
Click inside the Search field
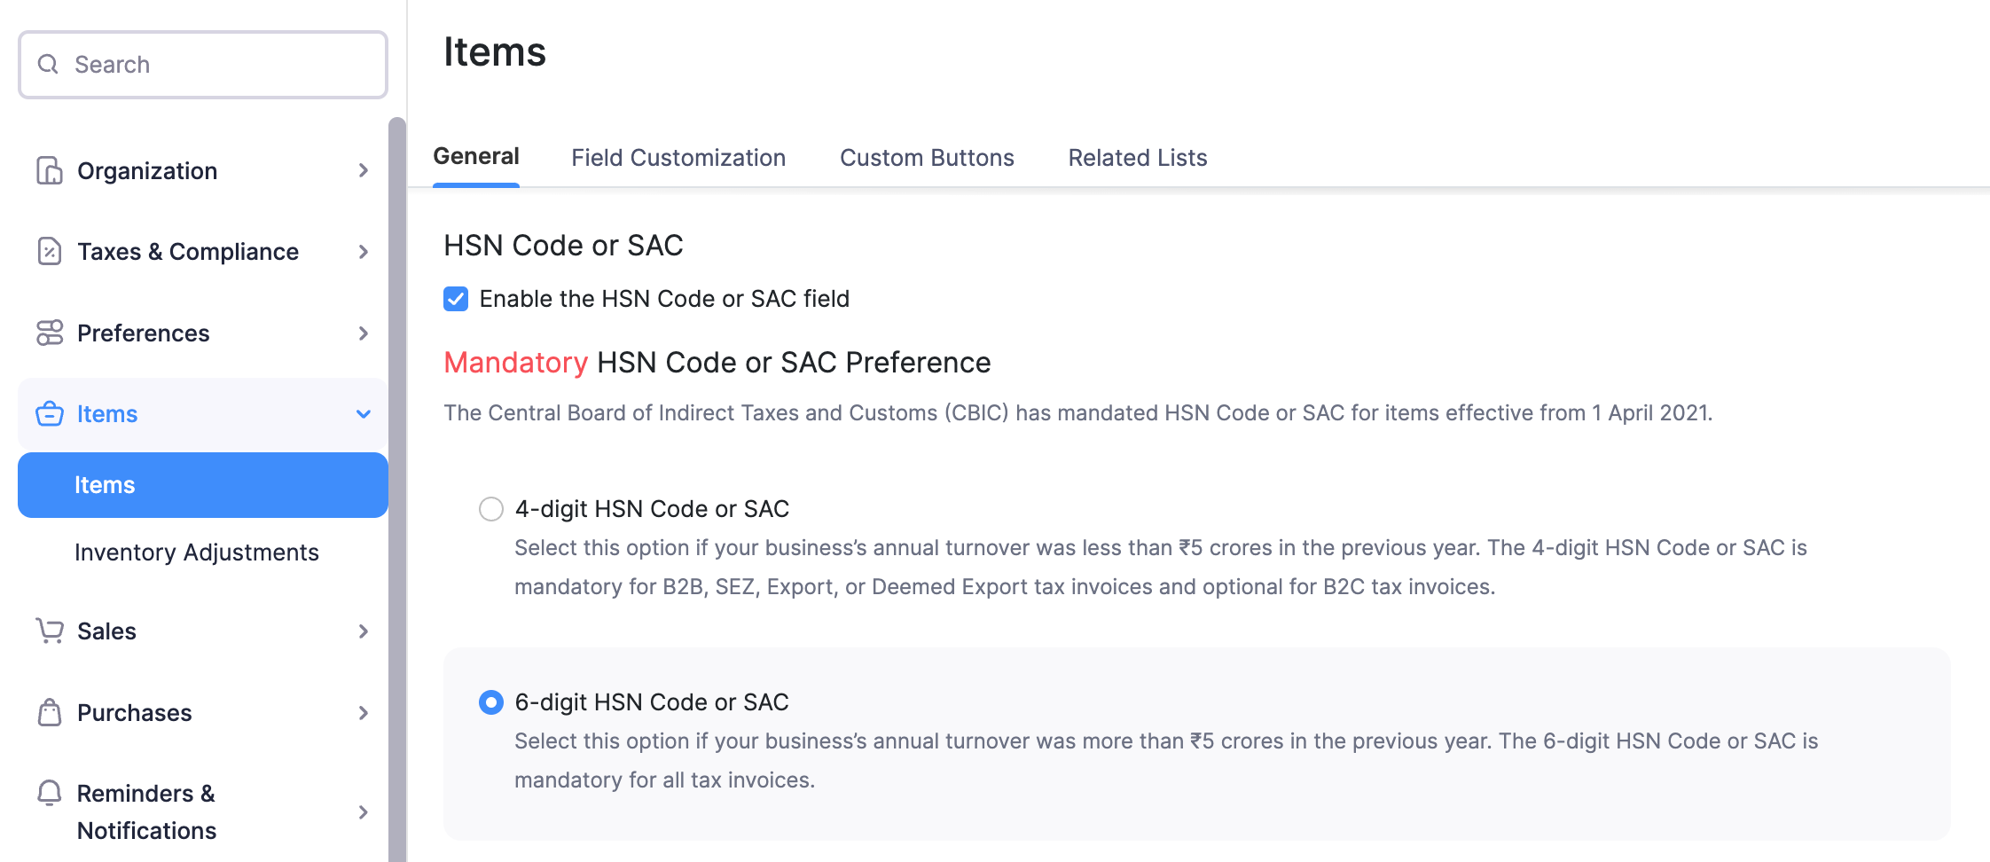click(202, 64)
